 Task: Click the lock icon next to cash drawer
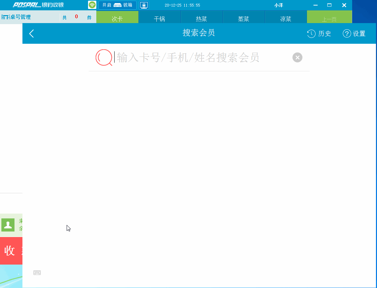[x=144, y=5]
